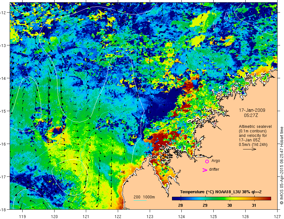Click the temperature color bar
Screen dimensions: 284x219
pyautogui.click(x=221, y=199)
